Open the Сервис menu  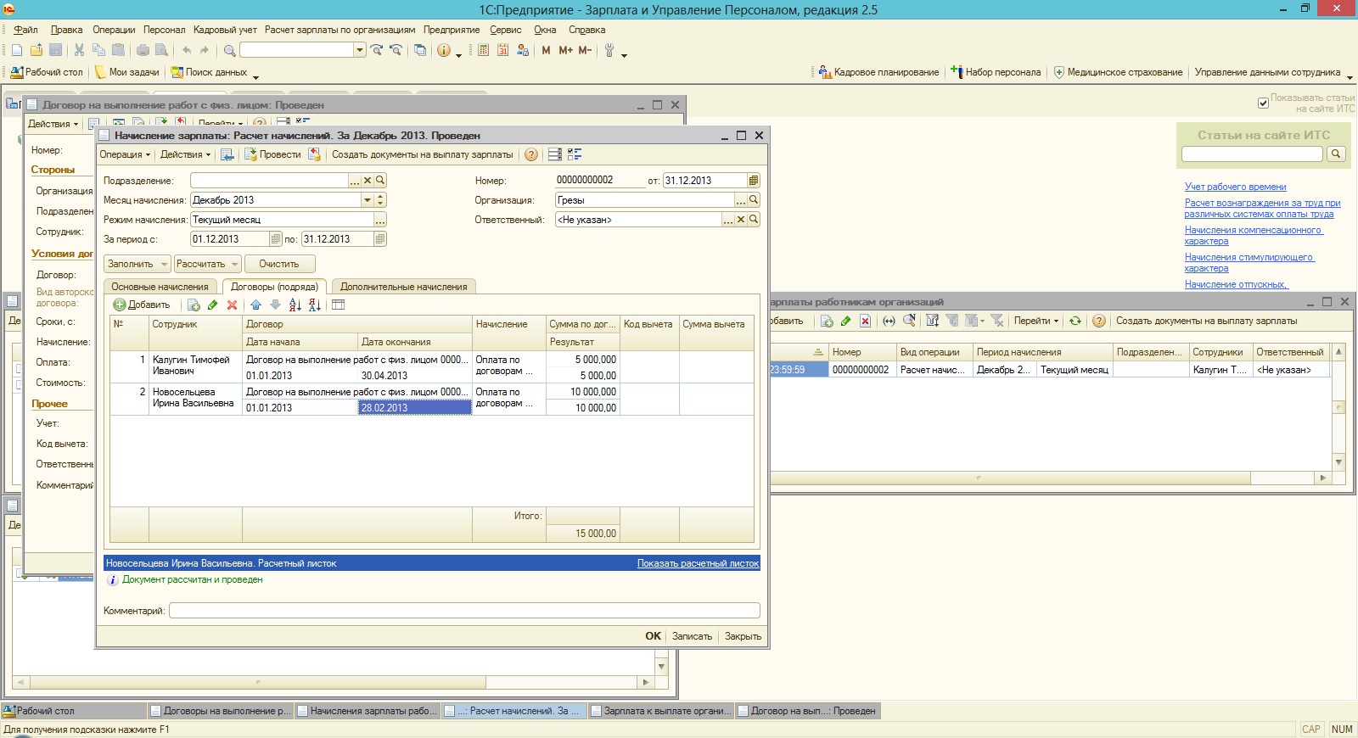click(506, 30)
